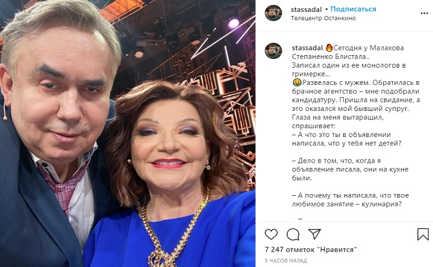
Task: Click the 5 часов назад timestamp
Action: pos(286,260)
